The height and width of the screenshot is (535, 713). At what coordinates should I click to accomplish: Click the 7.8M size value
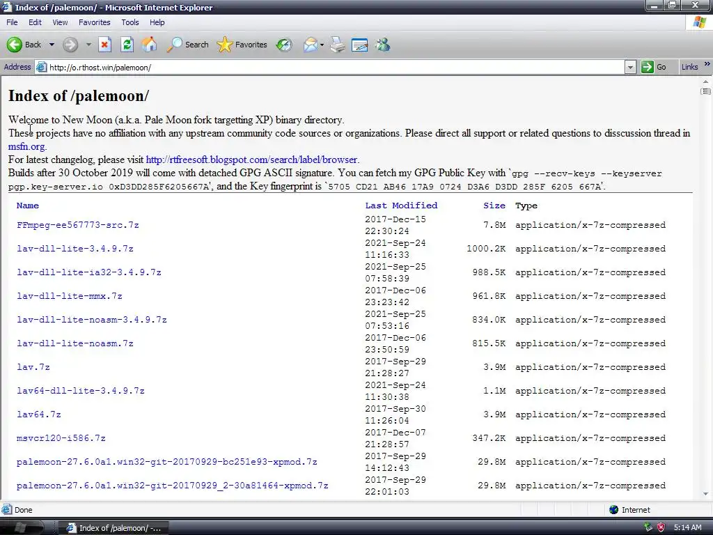494,225
